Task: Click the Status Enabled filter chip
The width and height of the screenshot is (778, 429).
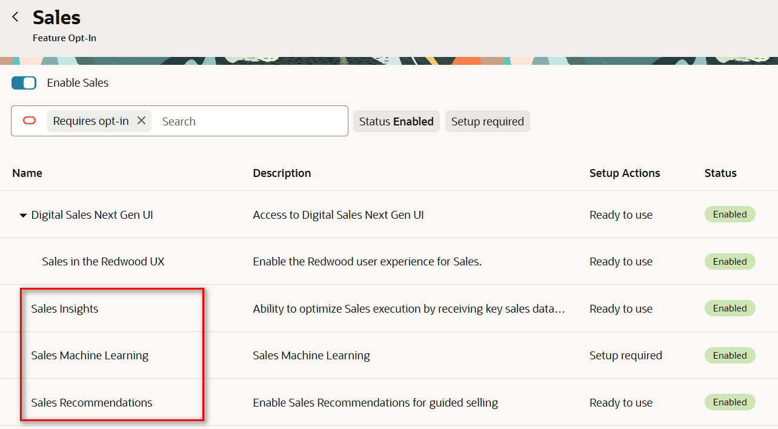Action: pos(396,121)
